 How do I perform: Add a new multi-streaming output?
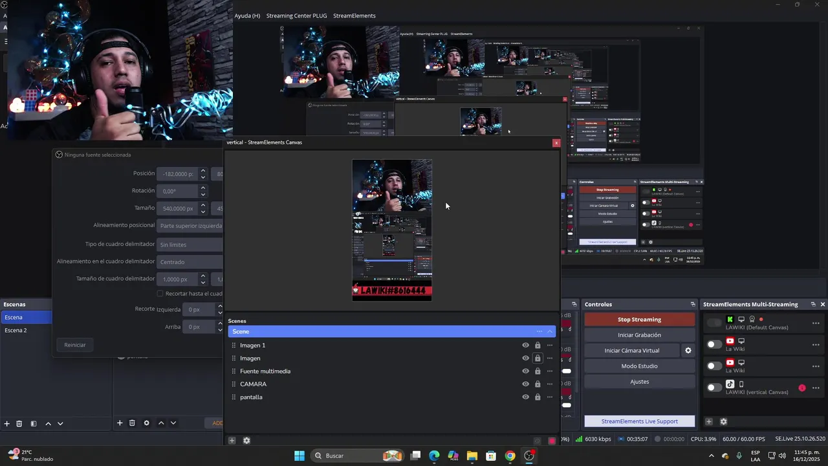(709, 421)
